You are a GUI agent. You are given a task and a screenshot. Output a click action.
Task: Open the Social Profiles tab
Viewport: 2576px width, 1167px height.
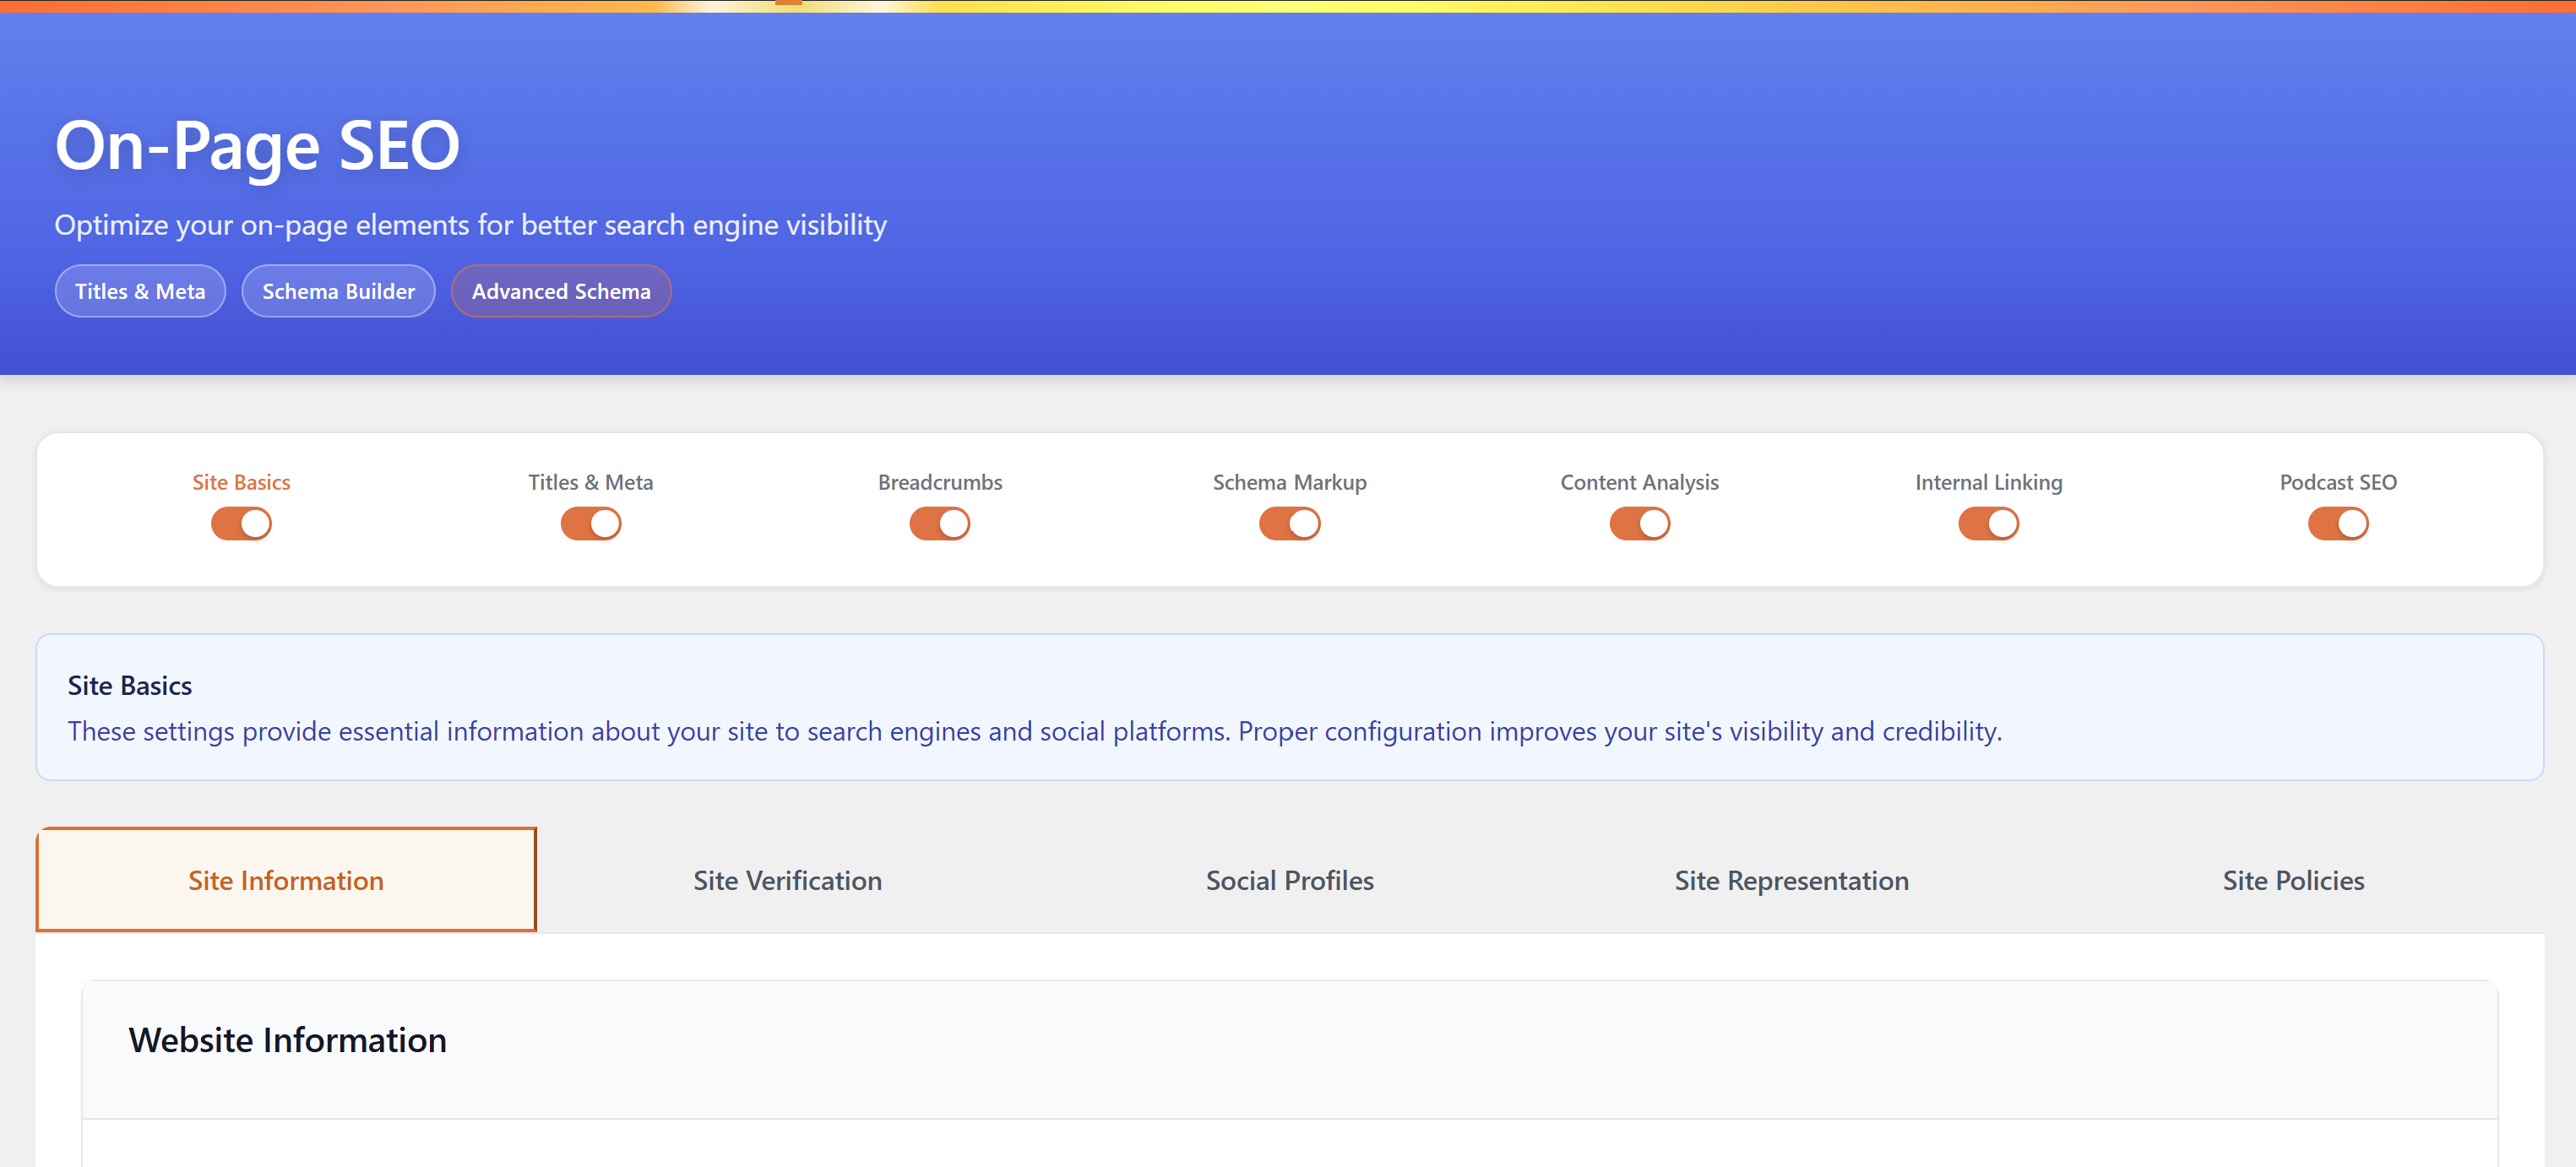pos(1290,881)
